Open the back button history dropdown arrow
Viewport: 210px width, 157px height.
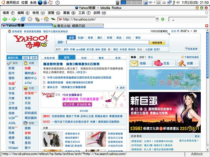9,19
